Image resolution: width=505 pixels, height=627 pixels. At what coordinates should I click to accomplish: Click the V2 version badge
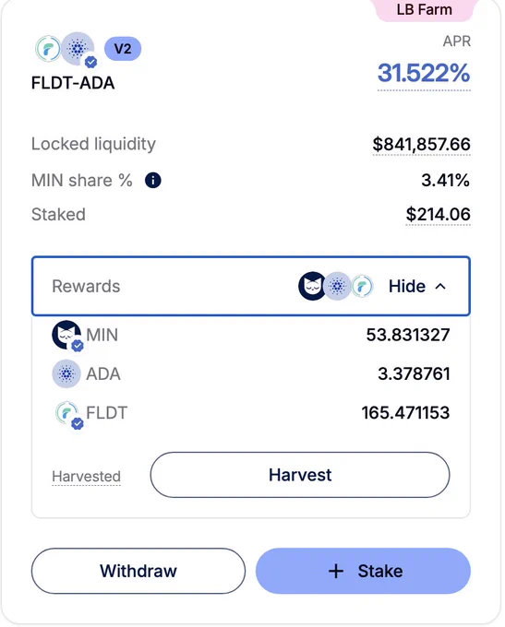point(123,49)
